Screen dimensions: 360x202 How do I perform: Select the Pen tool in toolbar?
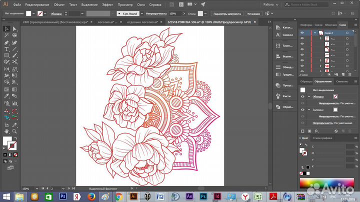[6, 42]
